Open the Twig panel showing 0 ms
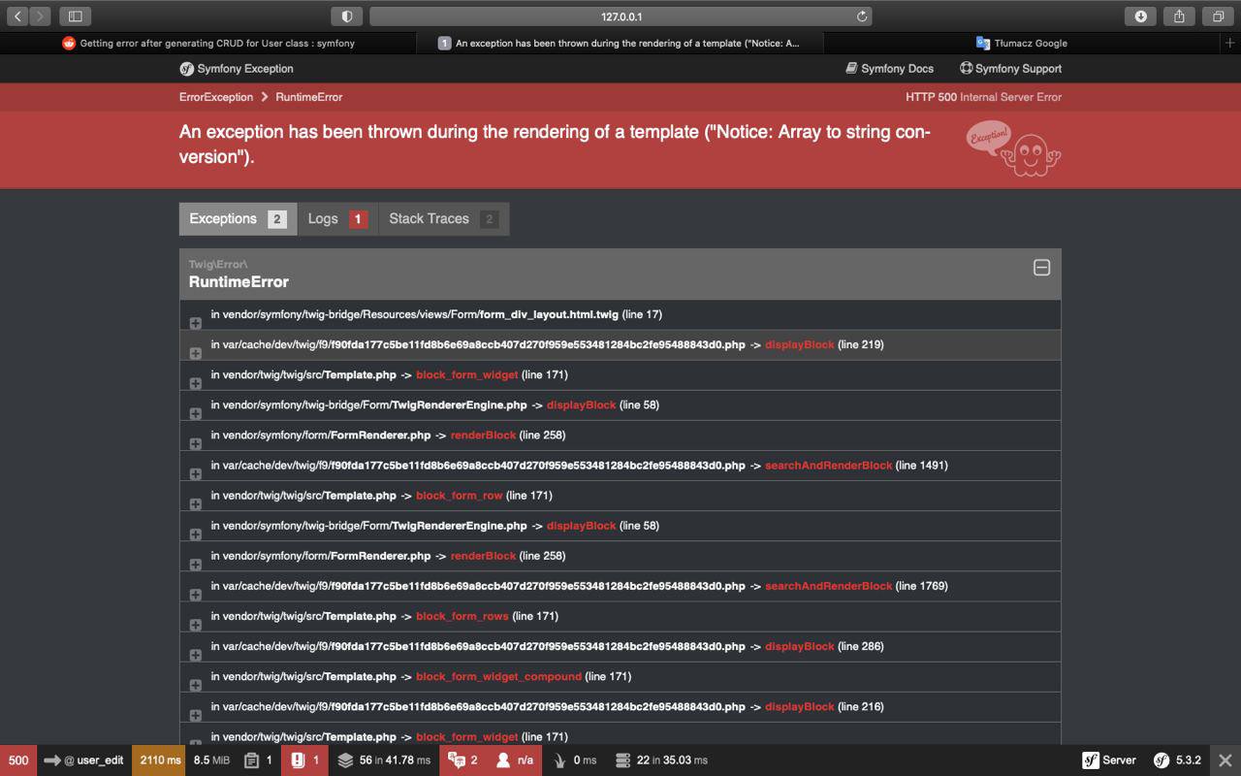Viewport: 1241px width, 776px height. pos(575,760)
